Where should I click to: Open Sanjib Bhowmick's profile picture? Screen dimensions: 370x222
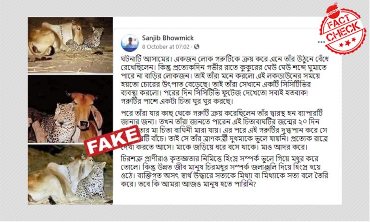pyautogui.click(x=130, y=43)
